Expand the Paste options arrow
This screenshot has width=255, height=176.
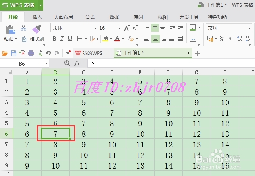click(16, 39)
